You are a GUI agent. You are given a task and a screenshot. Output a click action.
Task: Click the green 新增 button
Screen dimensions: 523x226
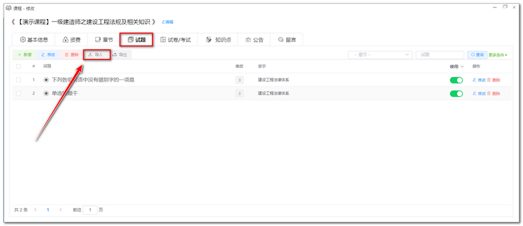pyautogui.click(x=25, y=55)
